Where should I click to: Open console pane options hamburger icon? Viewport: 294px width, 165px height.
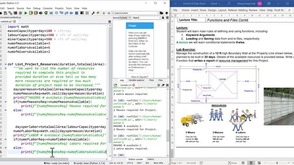click(167, 85)
